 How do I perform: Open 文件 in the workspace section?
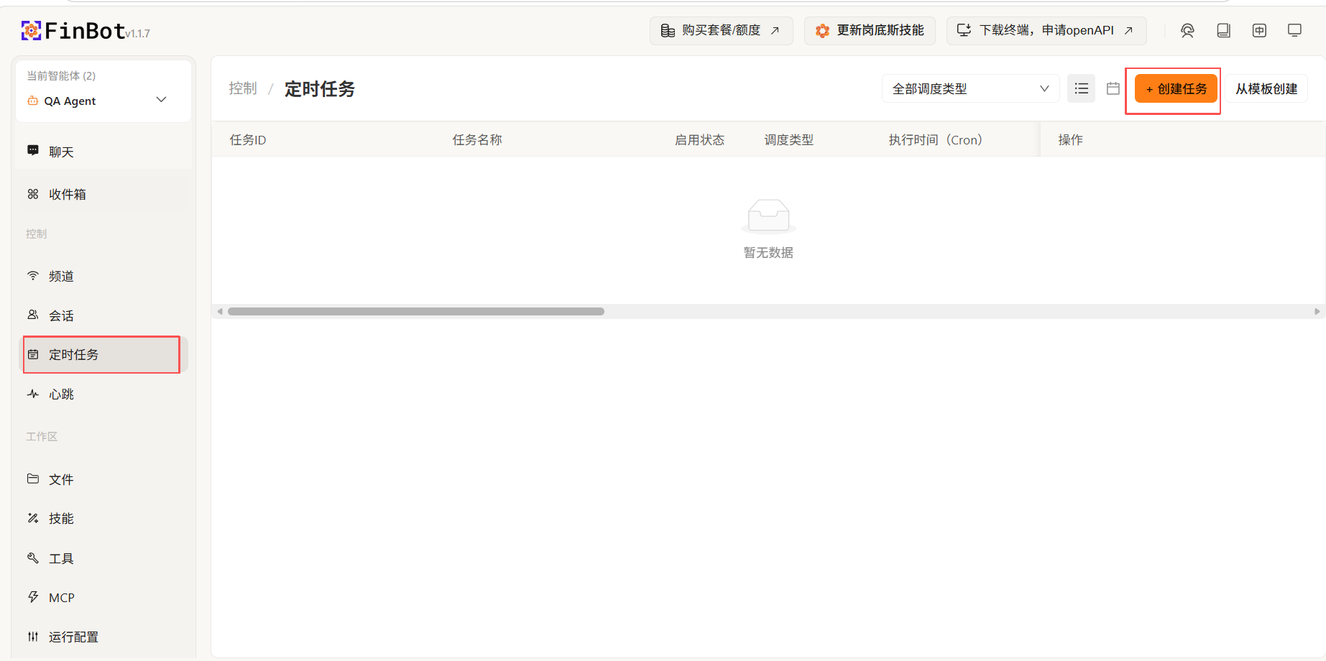(103, 479)
